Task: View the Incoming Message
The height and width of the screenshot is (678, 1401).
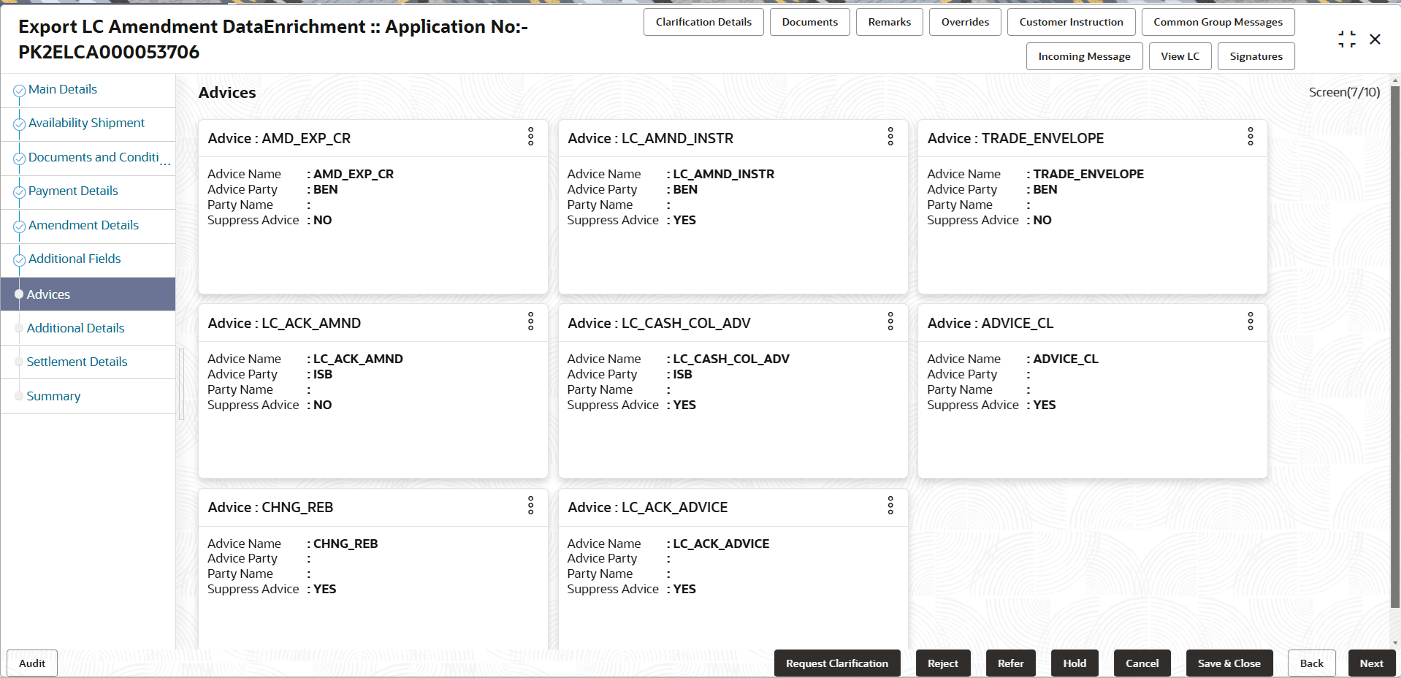Action: pyautogui.click(x=1084, y=56)
